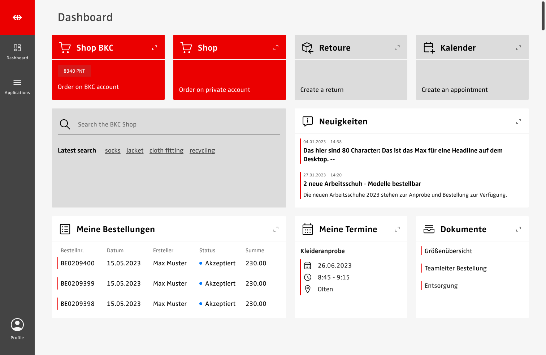Click the Neuigkeiten info bubble icon
The image size is (546, 355).
(x=307, y=121)
